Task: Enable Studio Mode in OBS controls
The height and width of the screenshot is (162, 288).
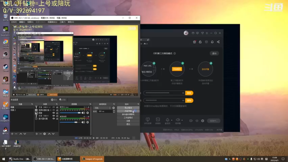Action: 128,118
